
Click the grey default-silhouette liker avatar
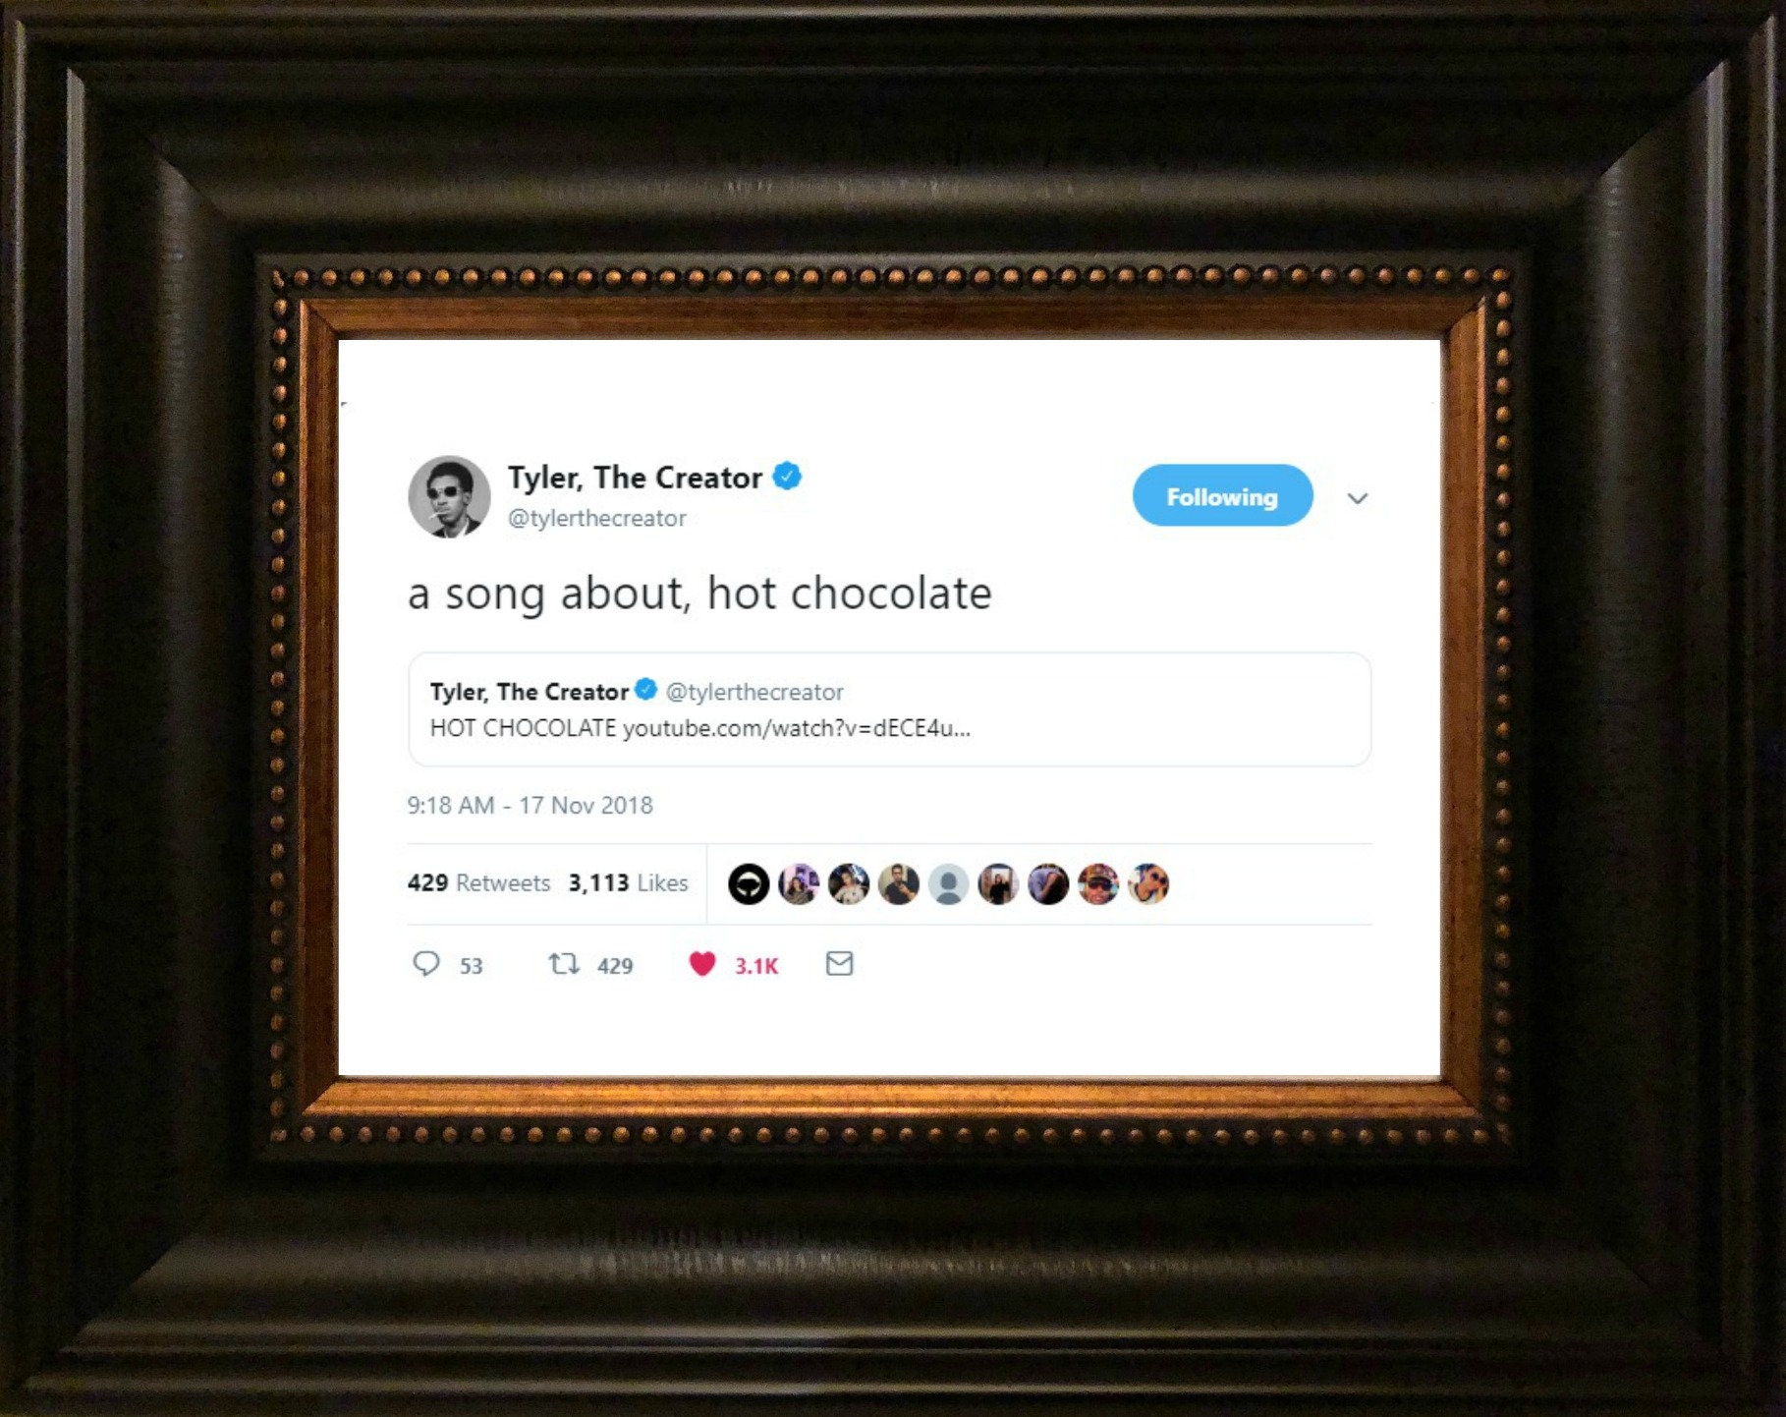[x=948, y=883]
